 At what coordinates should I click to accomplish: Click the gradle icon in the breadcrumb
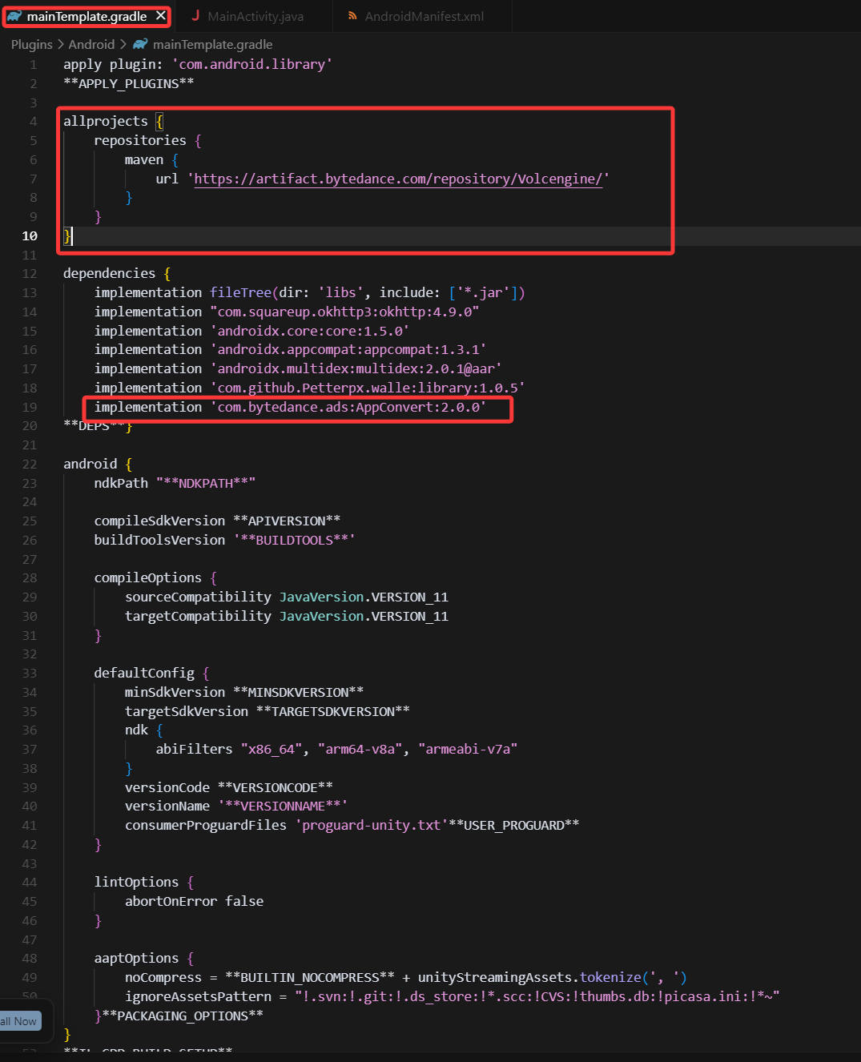(x=140, y=45)
